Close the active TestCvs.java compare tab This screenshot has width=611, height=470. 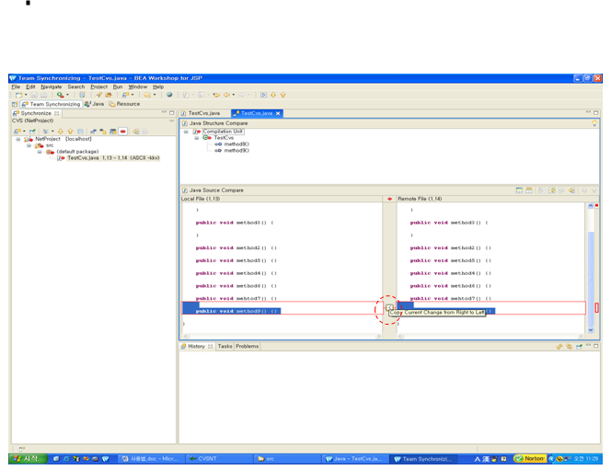(278, 113)
